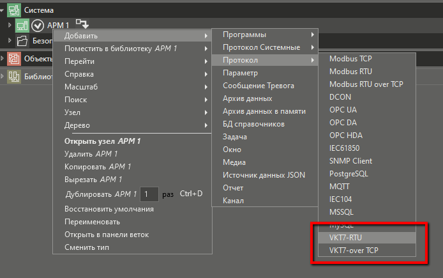Click the folder icon of the Безопасность node
This screenshot has height=278, width=443.
coord(22,41)
